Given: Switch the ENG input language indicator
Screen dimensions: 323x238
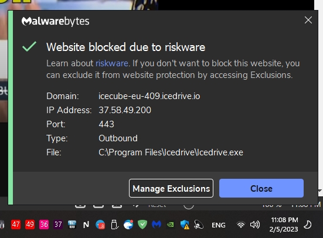Looking at the screenshot, I should click(219, 225).
